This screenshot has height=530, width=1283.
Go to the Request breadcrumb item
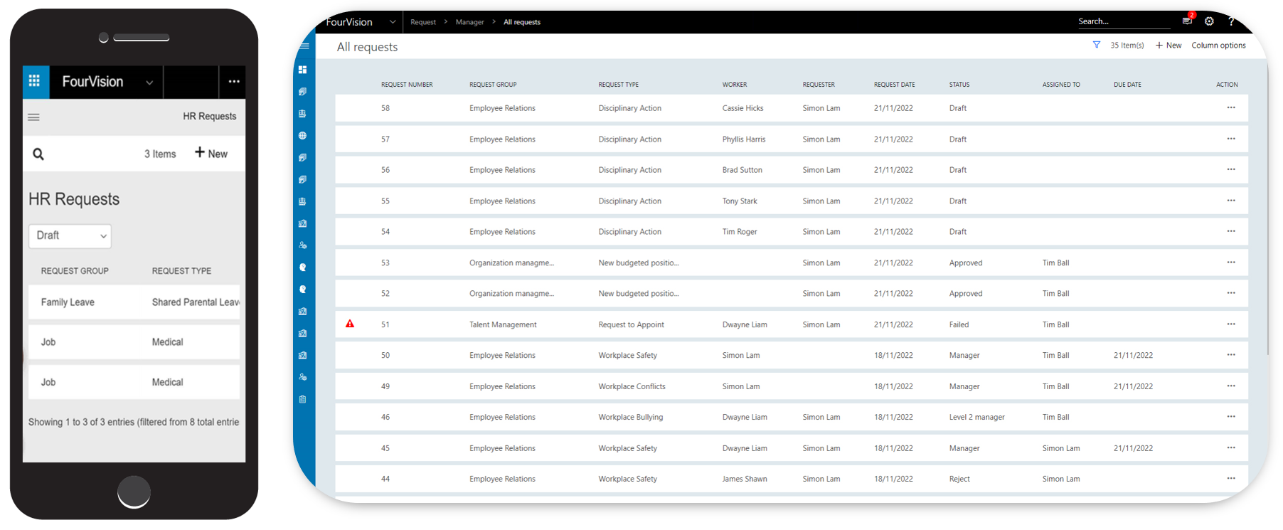click(423, 22)
